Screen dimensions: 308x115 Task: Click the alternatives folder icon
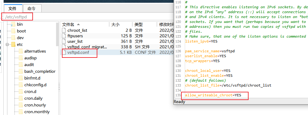[21, 51]
